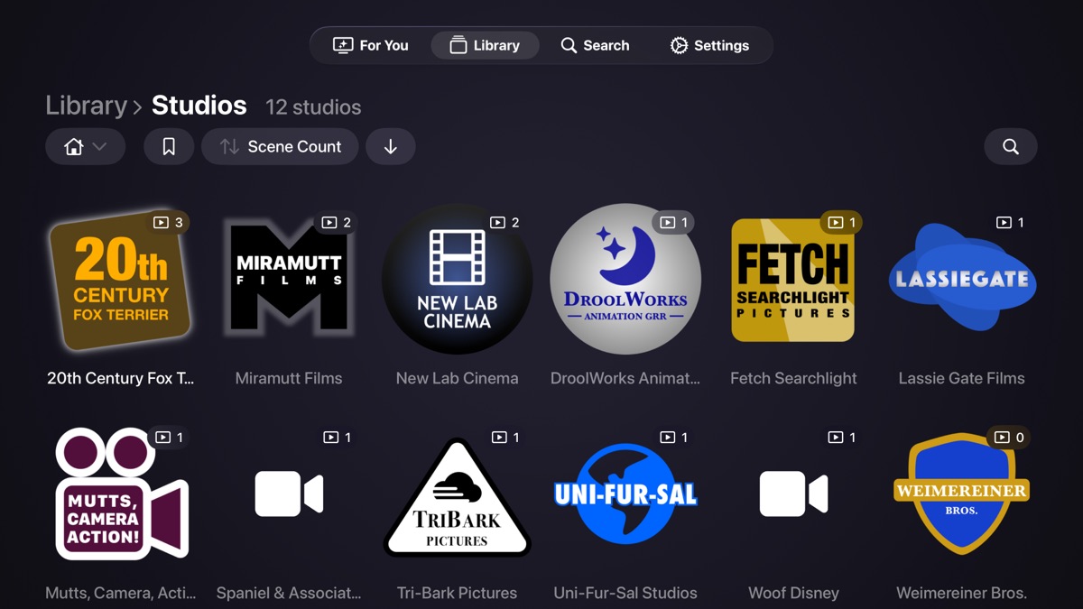Select Spaniel & Associates placeholder camera icon
The image size is (1083, 609).
click(x=289, y=494)
